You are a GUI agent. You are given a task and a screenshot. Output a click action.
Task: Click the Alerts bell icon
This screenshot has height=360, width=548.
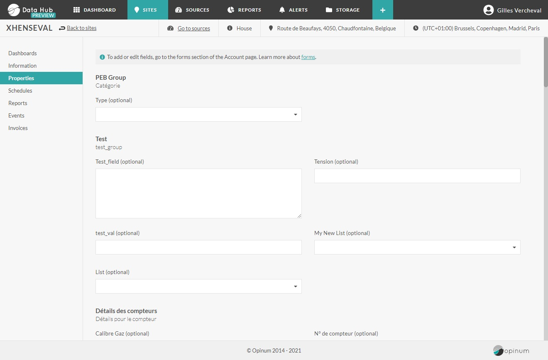pos(282,10)
